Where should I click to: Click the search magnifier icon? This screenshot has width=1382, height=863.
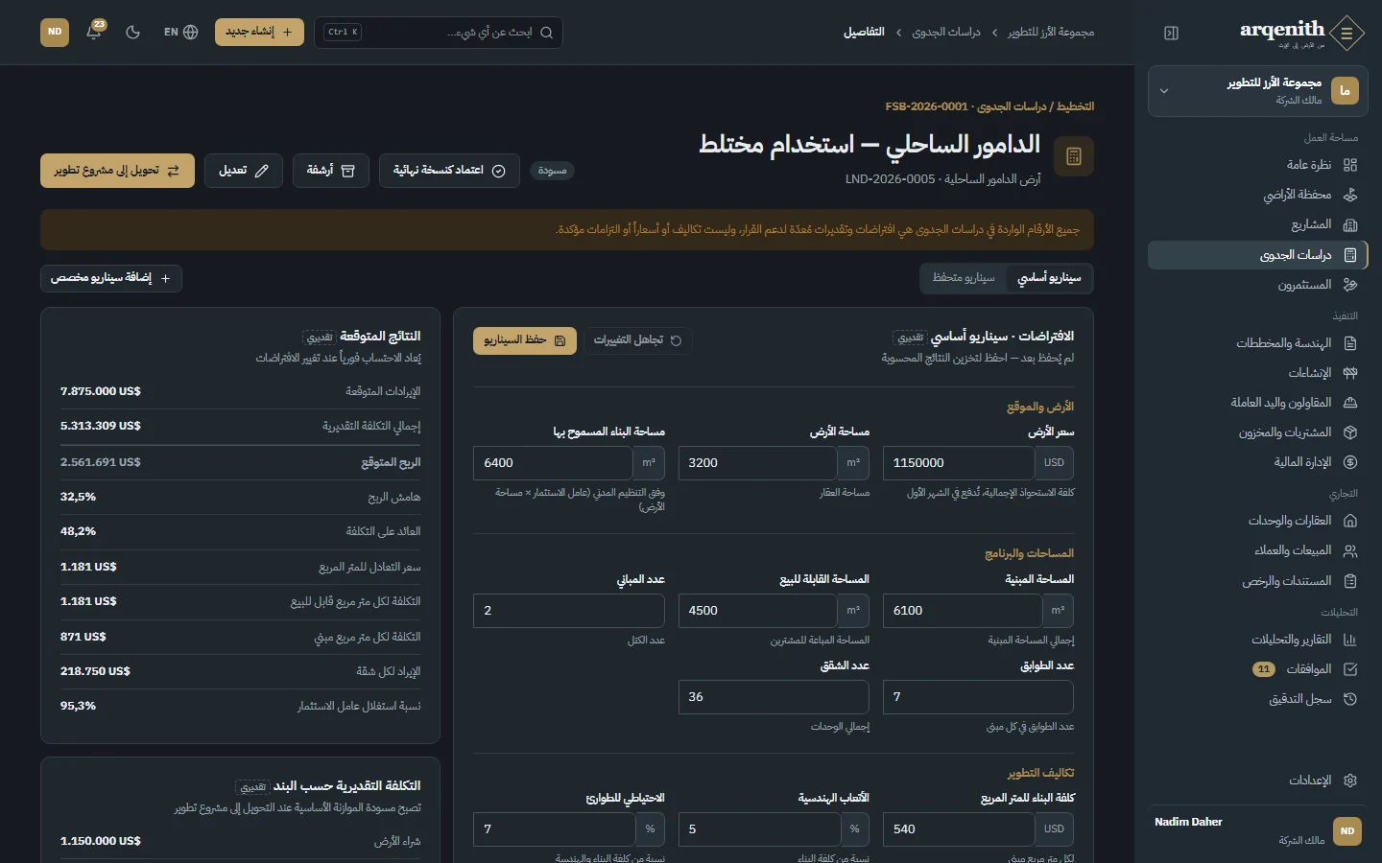[x=547, y=33]
